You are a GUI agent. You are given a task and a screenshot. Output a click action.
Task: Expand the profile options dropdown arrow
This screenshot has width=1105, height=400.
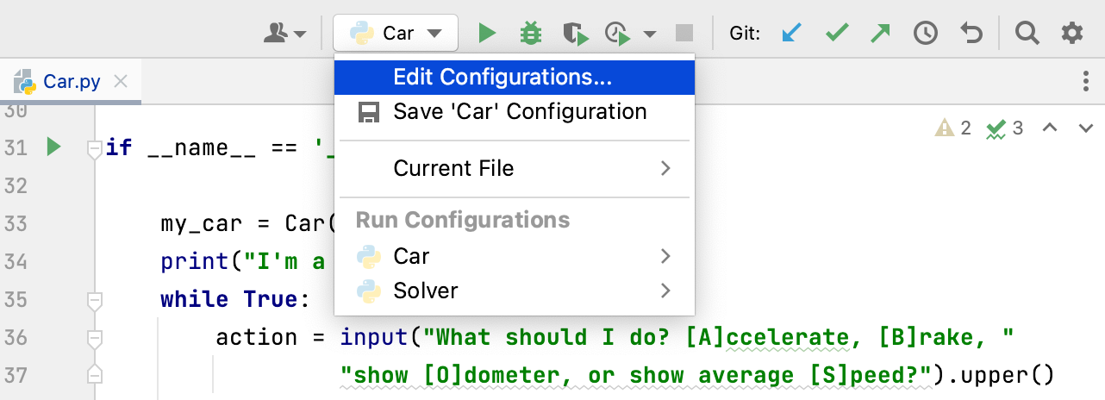click(650, 34)
